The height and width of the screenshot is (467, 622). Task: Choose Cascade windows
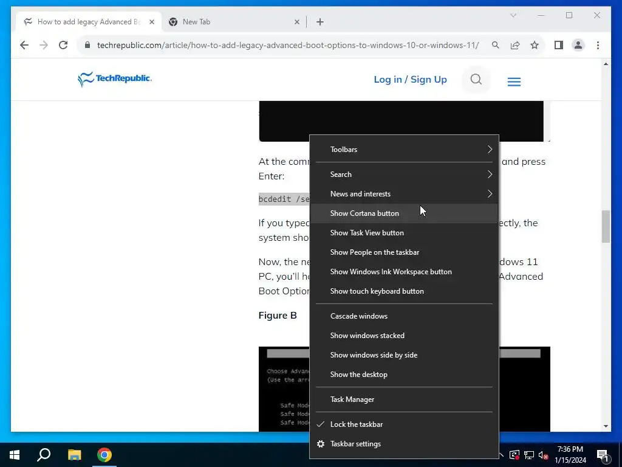tap(404, 316)
